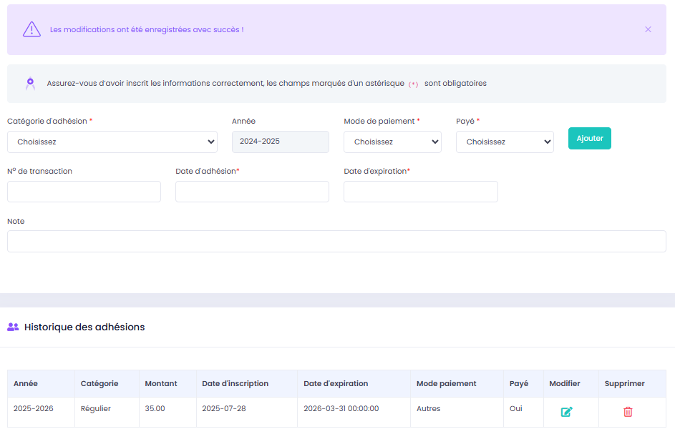This screenshot has height=434, width=675.
Task: Click the compass icon in the info banner
Action: (x=30, y=84)
